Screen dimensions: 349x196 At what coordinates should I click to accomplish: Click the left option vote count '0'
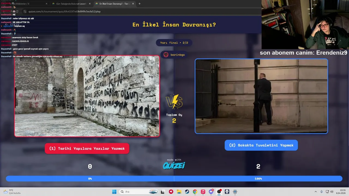click(x=90, y=167)
